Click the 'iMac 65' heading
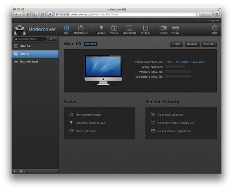The image size is (233, 190). click(72, 44)
